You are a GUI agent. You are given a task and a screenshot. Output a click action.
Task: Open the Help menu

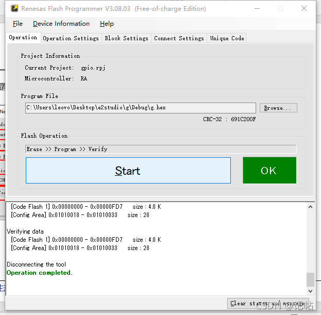tap(107, 24)
